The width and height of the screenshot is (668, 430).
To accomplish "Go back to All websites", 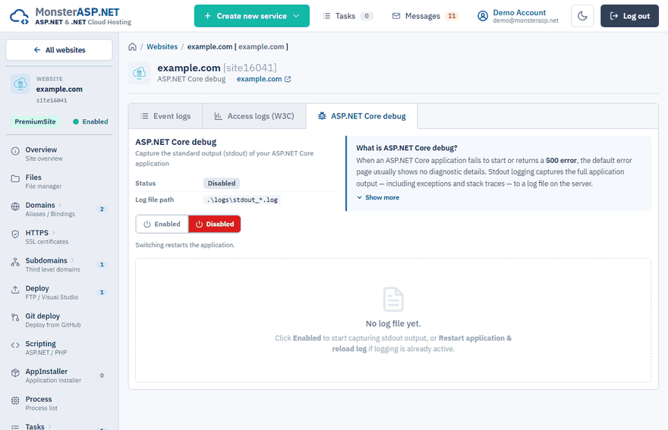I will coord(59,50).
